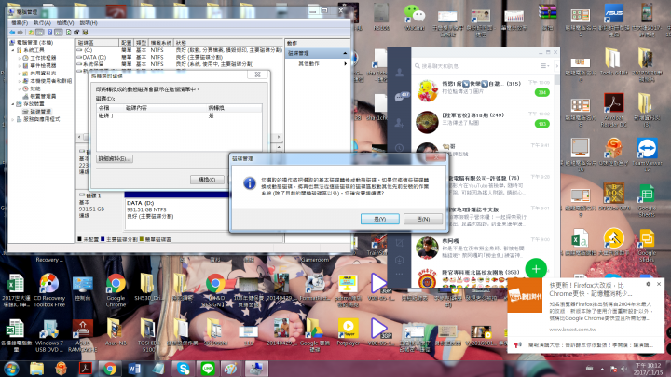Collapse 存放裝置 node in console tree
671x377 pixels.
coord(13,104)
